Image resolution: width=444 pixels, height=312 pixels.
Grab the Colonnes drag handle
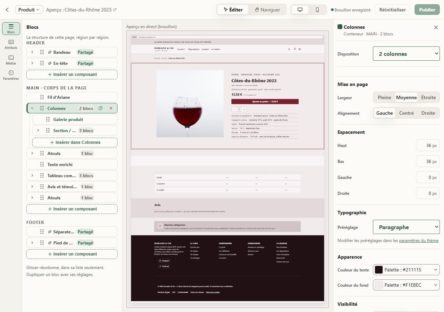[42, 108]
